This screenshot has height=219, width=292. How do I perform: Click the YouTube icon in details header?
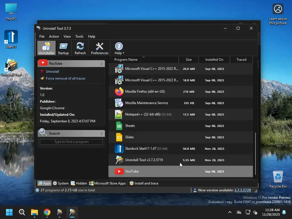click(x=43, y=63)
